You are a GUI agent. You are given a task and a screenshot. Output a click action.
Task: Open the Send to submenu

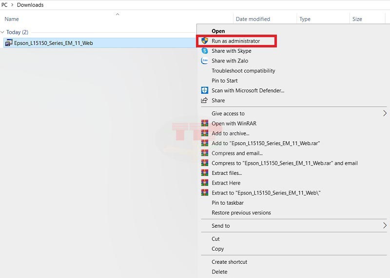[x=221, y=226]
